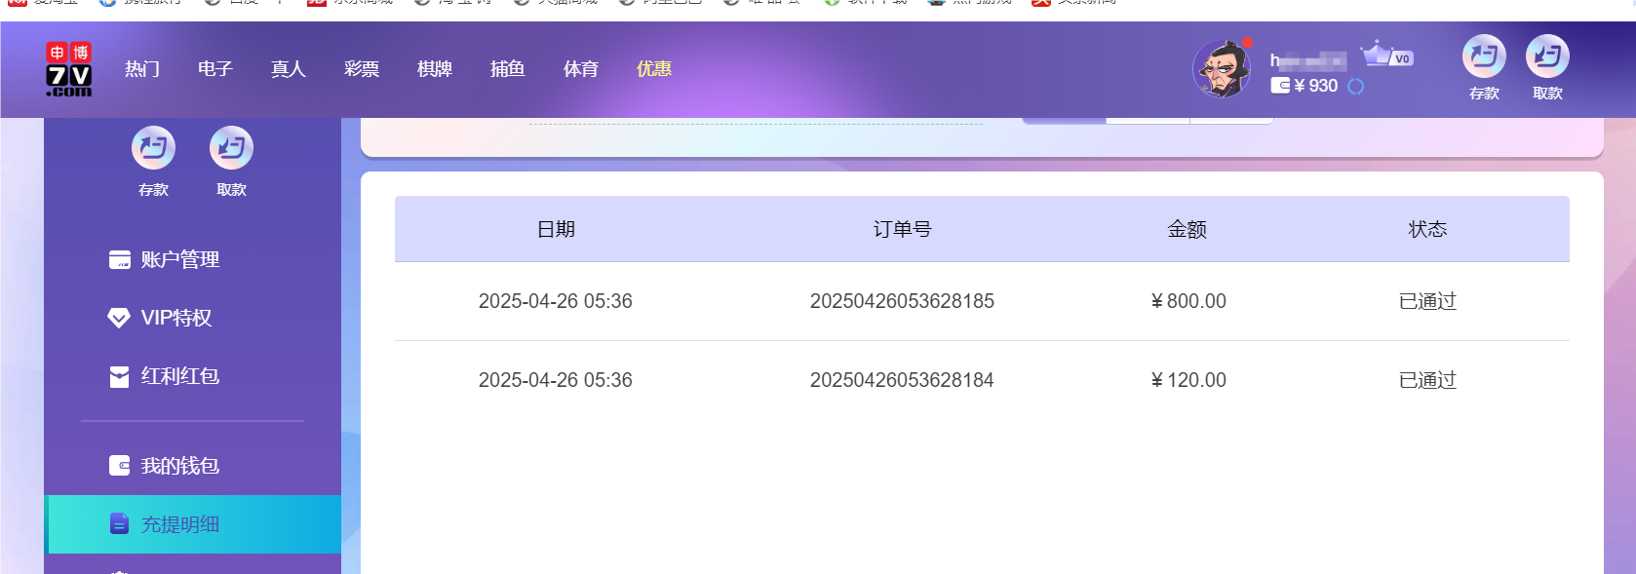The image size is (1636, 574).
Task: Click order number 20250426053628185
Action: [x=902, y=301]
